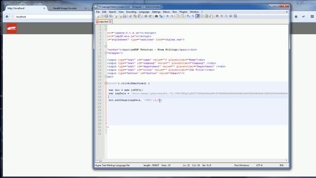Image resolution: width=316 pixels, height=178 pixels.
Task: Click the synchronize vertical scrolling icon
Action: (178, 16)
